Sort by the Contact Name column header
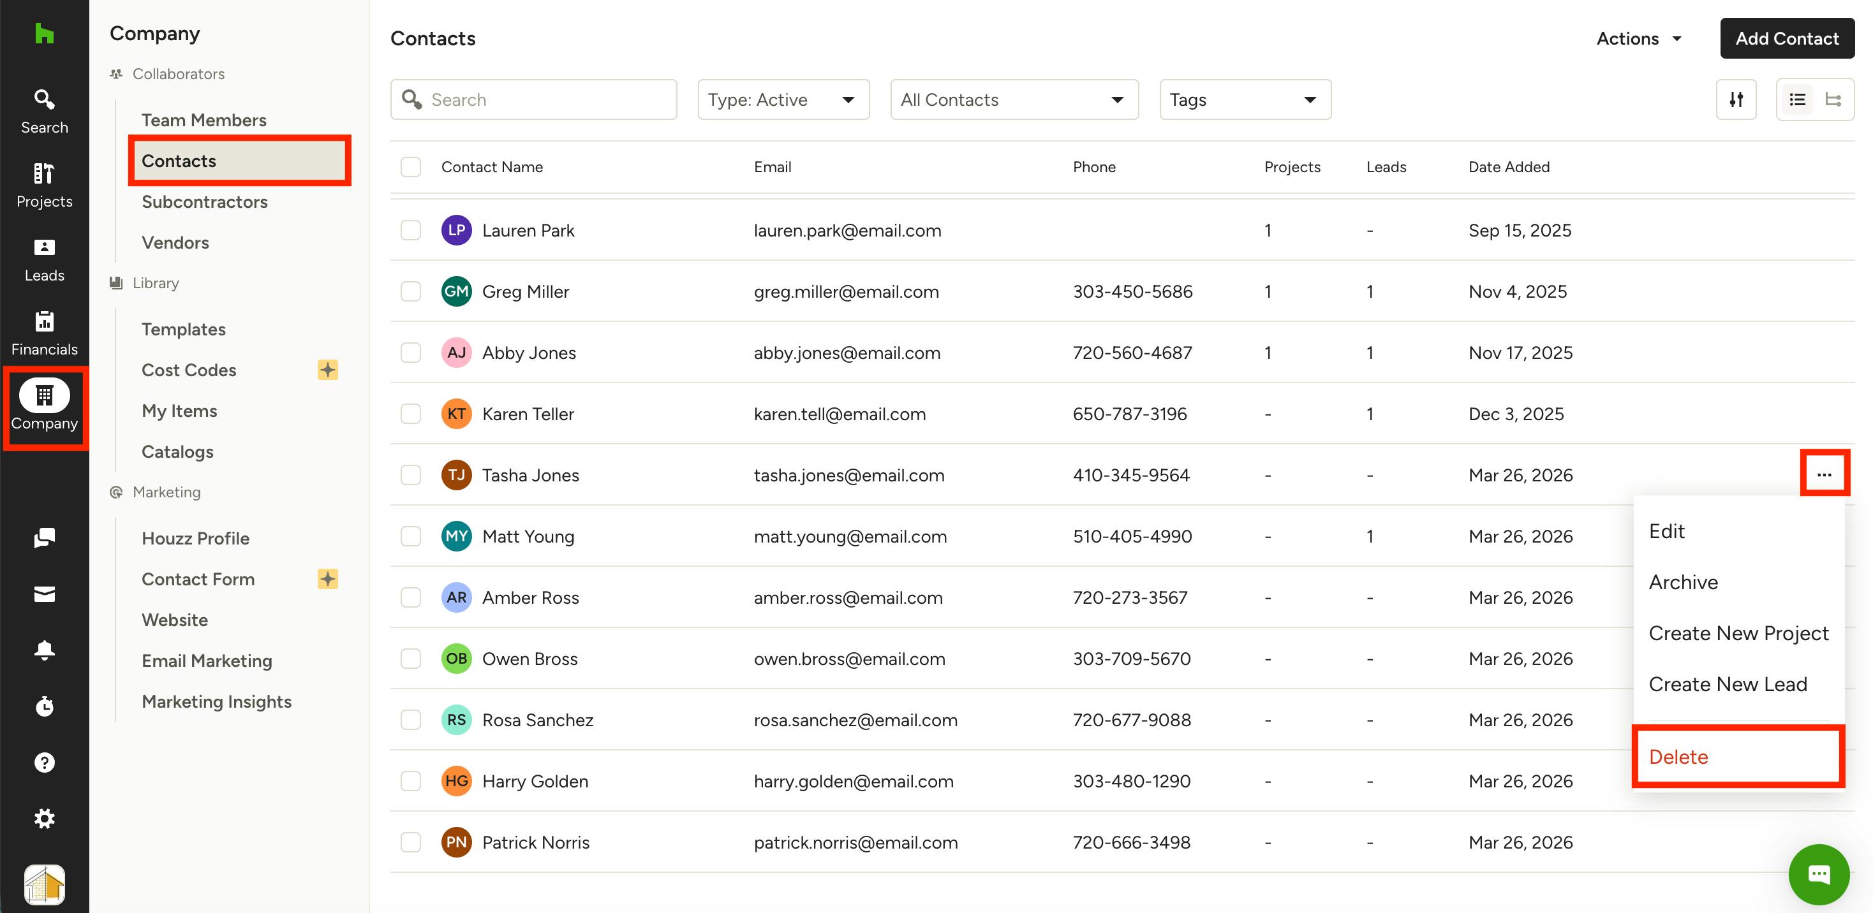The height and width of the screenshot is (913, 1873). [491, 167]
